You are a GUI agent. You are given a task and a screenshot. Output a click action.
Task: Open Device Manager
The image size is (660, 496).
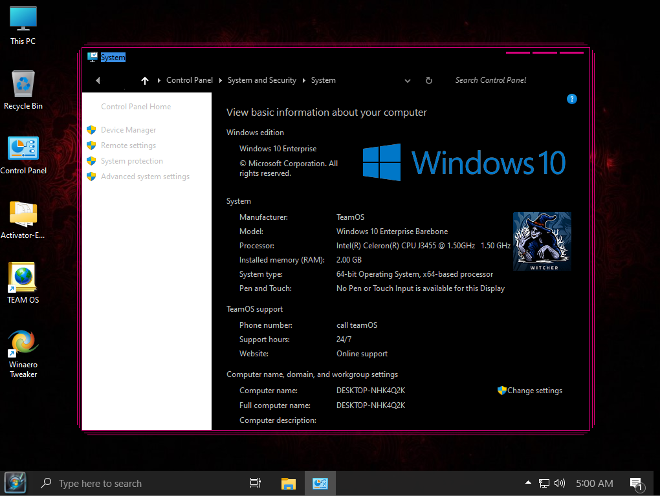pyautogui.click(x=128, y=130)
